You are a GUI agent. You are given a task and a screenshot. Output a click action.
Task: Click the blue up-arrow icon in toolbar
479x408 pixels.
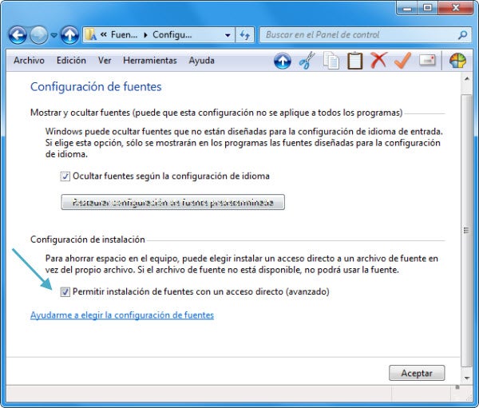[282, 61]
